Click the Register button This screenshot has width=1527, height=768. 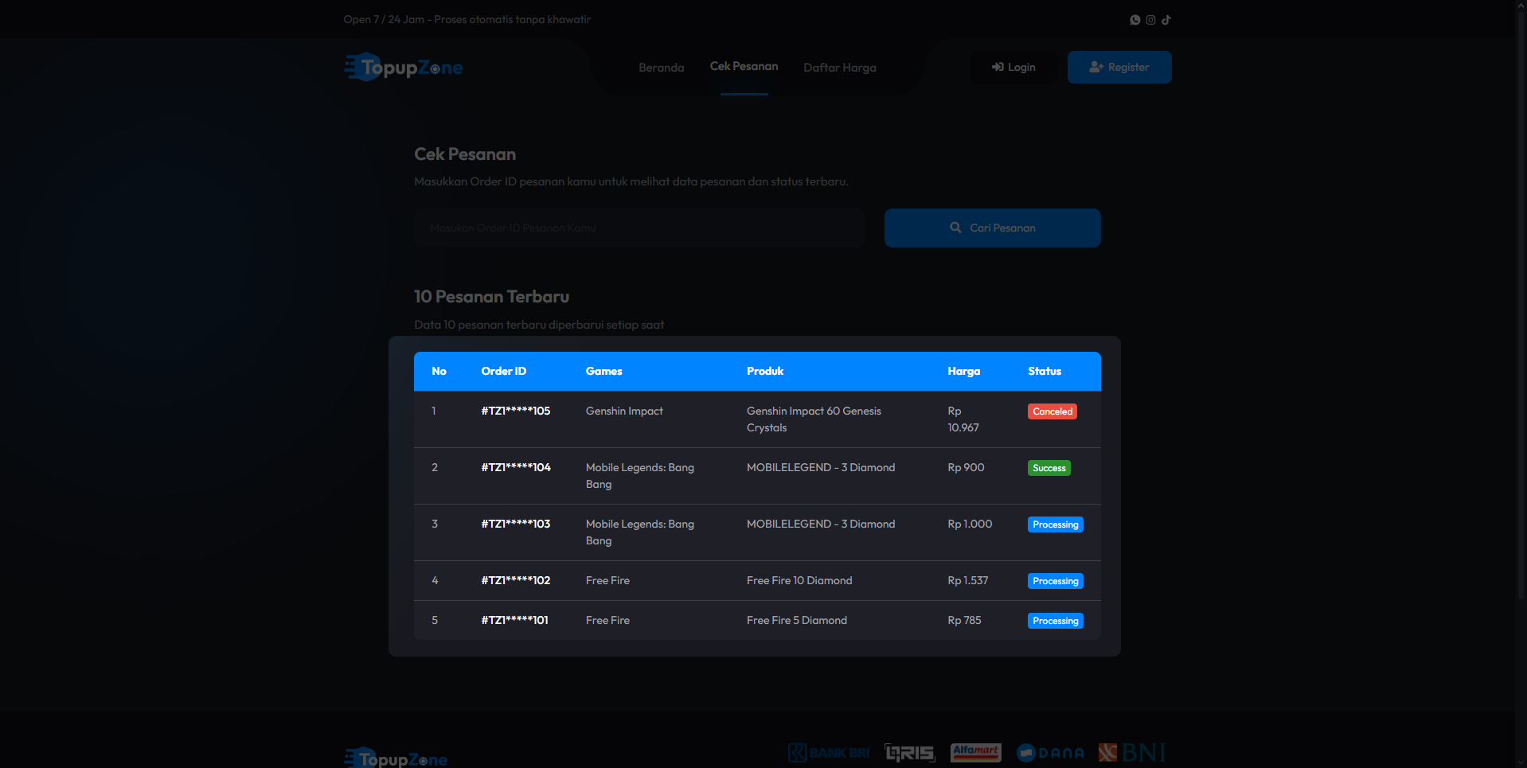pos(1119,67)
